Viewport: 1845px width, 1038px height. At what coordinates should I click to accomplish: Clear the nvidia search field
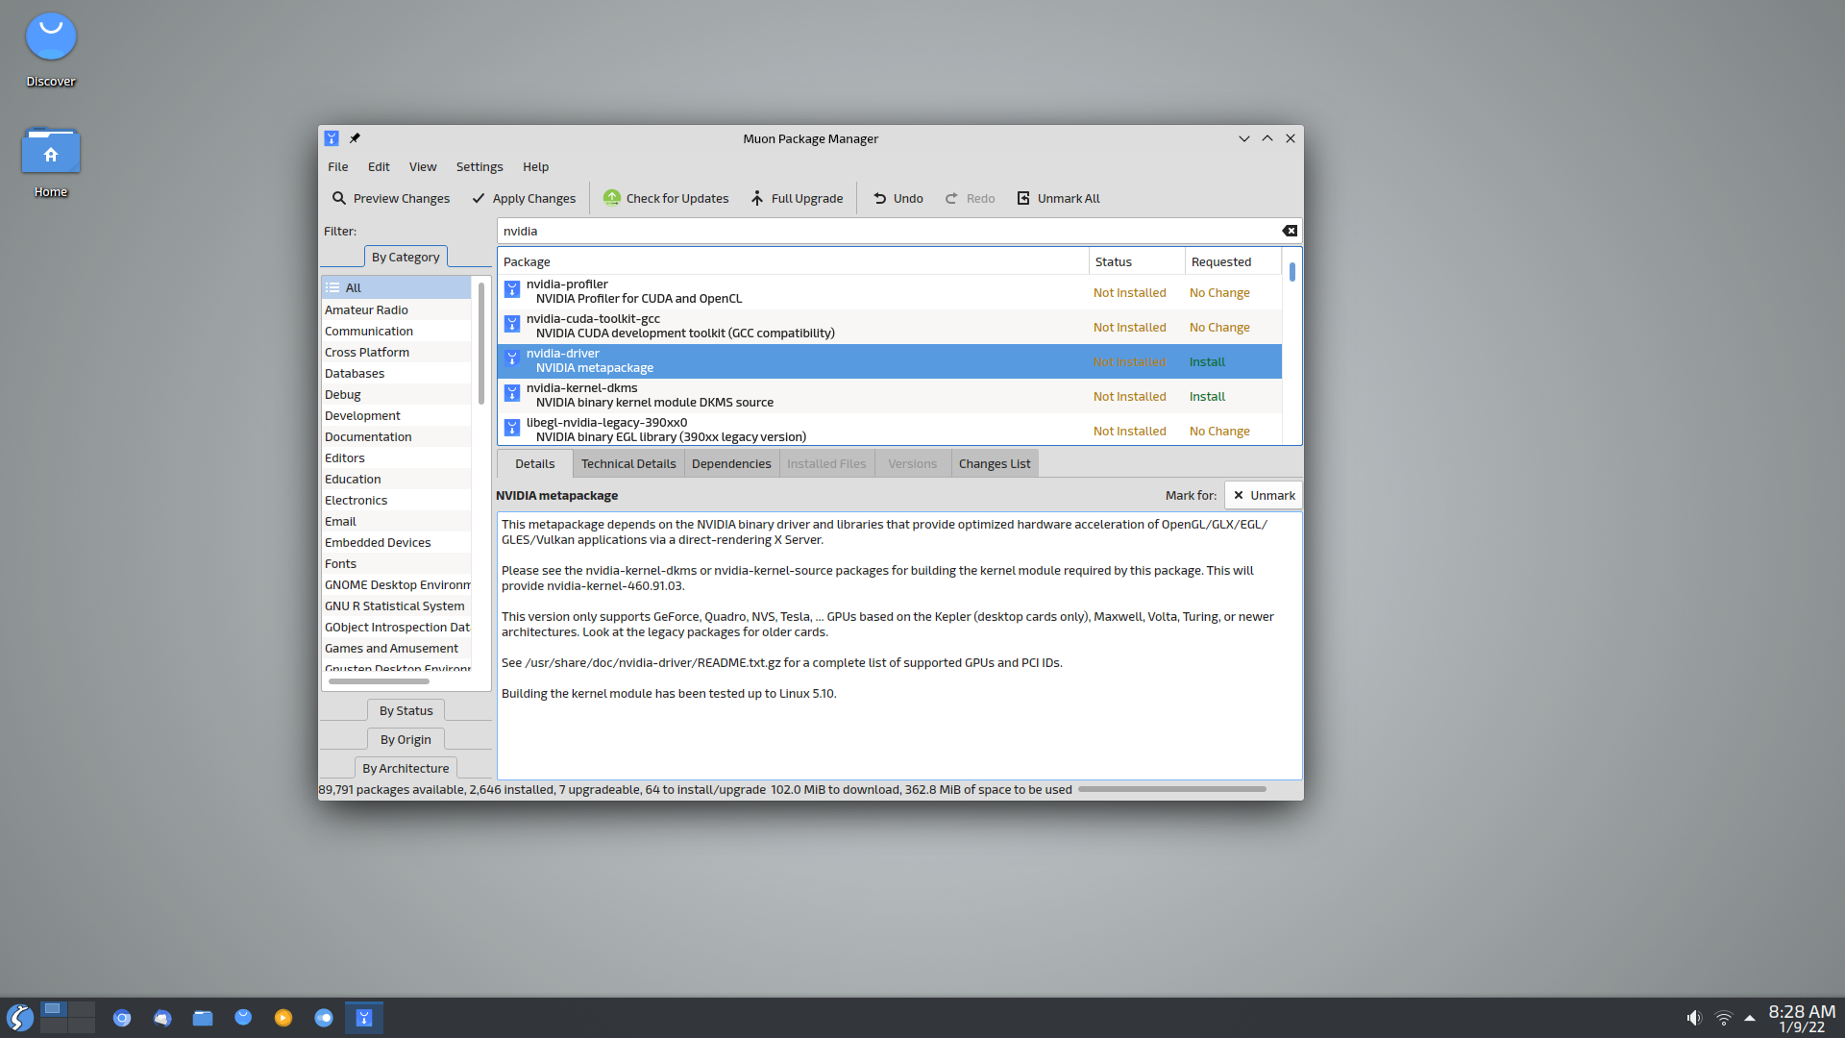pos(1290,231)
